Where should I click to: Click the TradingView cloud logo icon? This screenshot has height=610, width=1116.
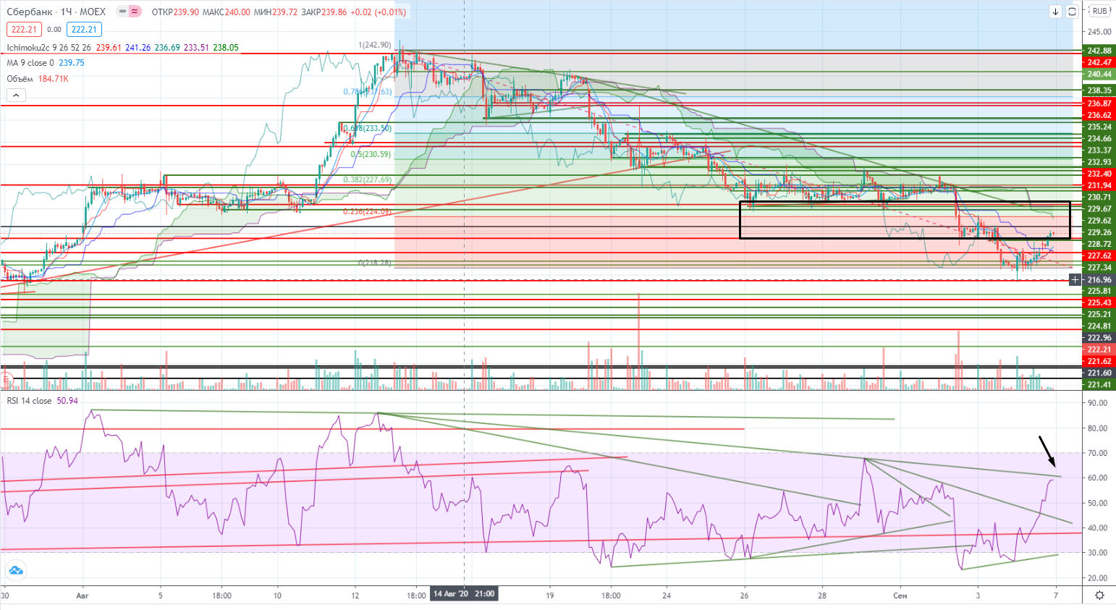click(x=15, y=570)
